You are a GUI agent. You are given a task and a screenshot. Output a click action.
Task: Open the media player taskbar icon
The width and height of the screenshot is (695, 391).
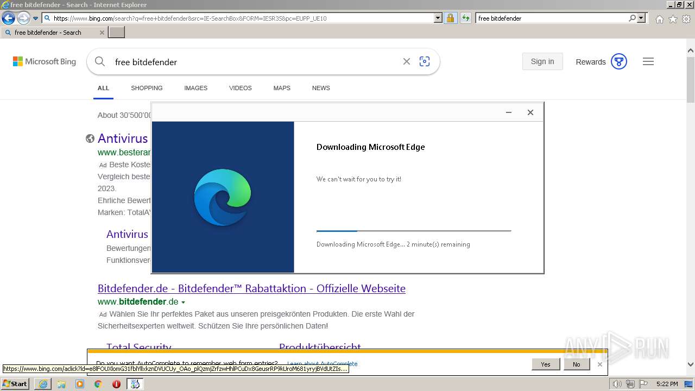pyautogui.click(x=80, y=384)
